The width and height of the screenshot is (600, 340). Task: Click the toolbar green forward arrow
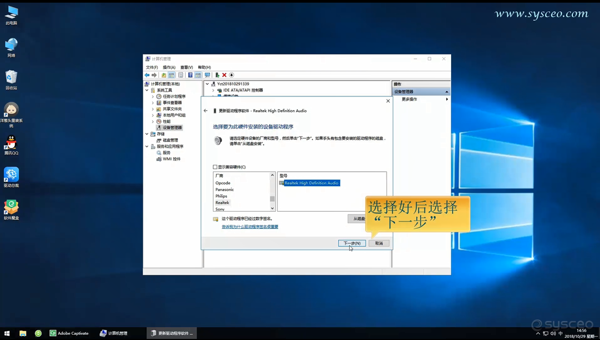(154, 75)
